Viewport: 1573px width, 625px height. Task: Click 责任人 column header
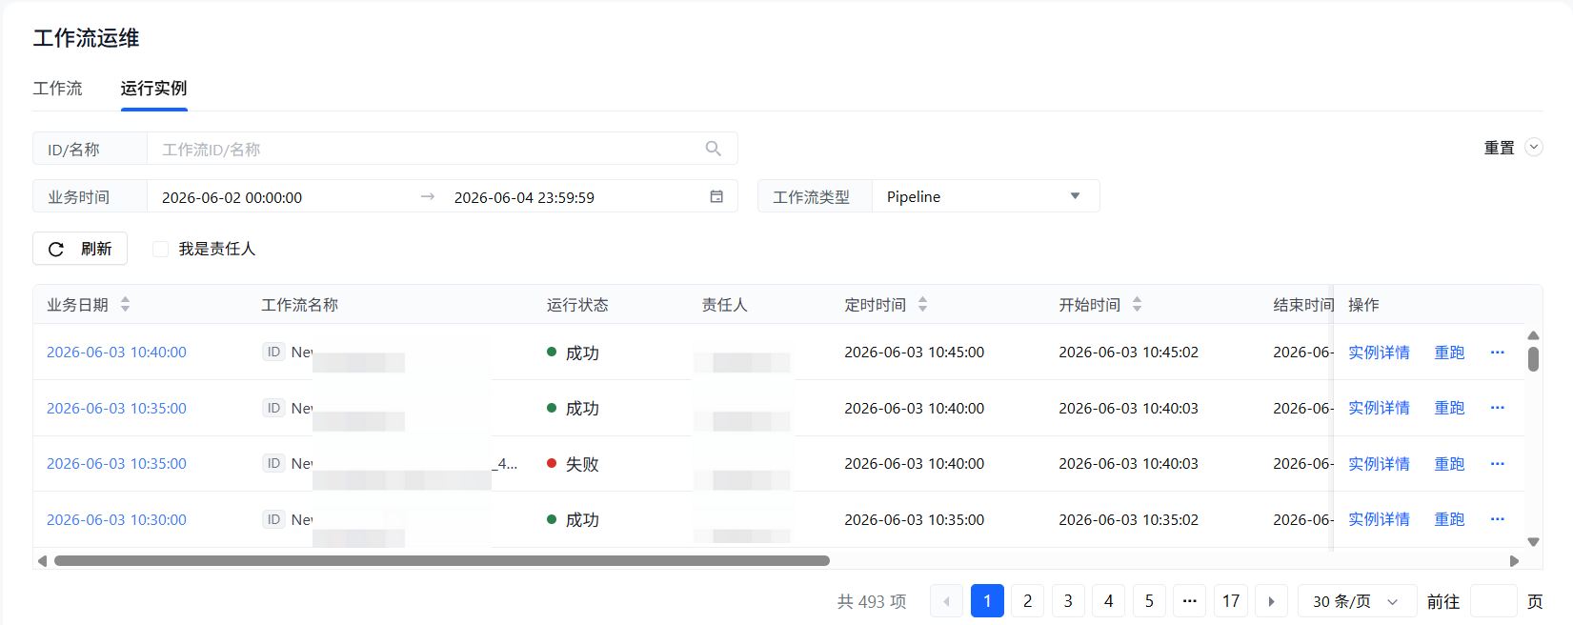coord(725,305)
